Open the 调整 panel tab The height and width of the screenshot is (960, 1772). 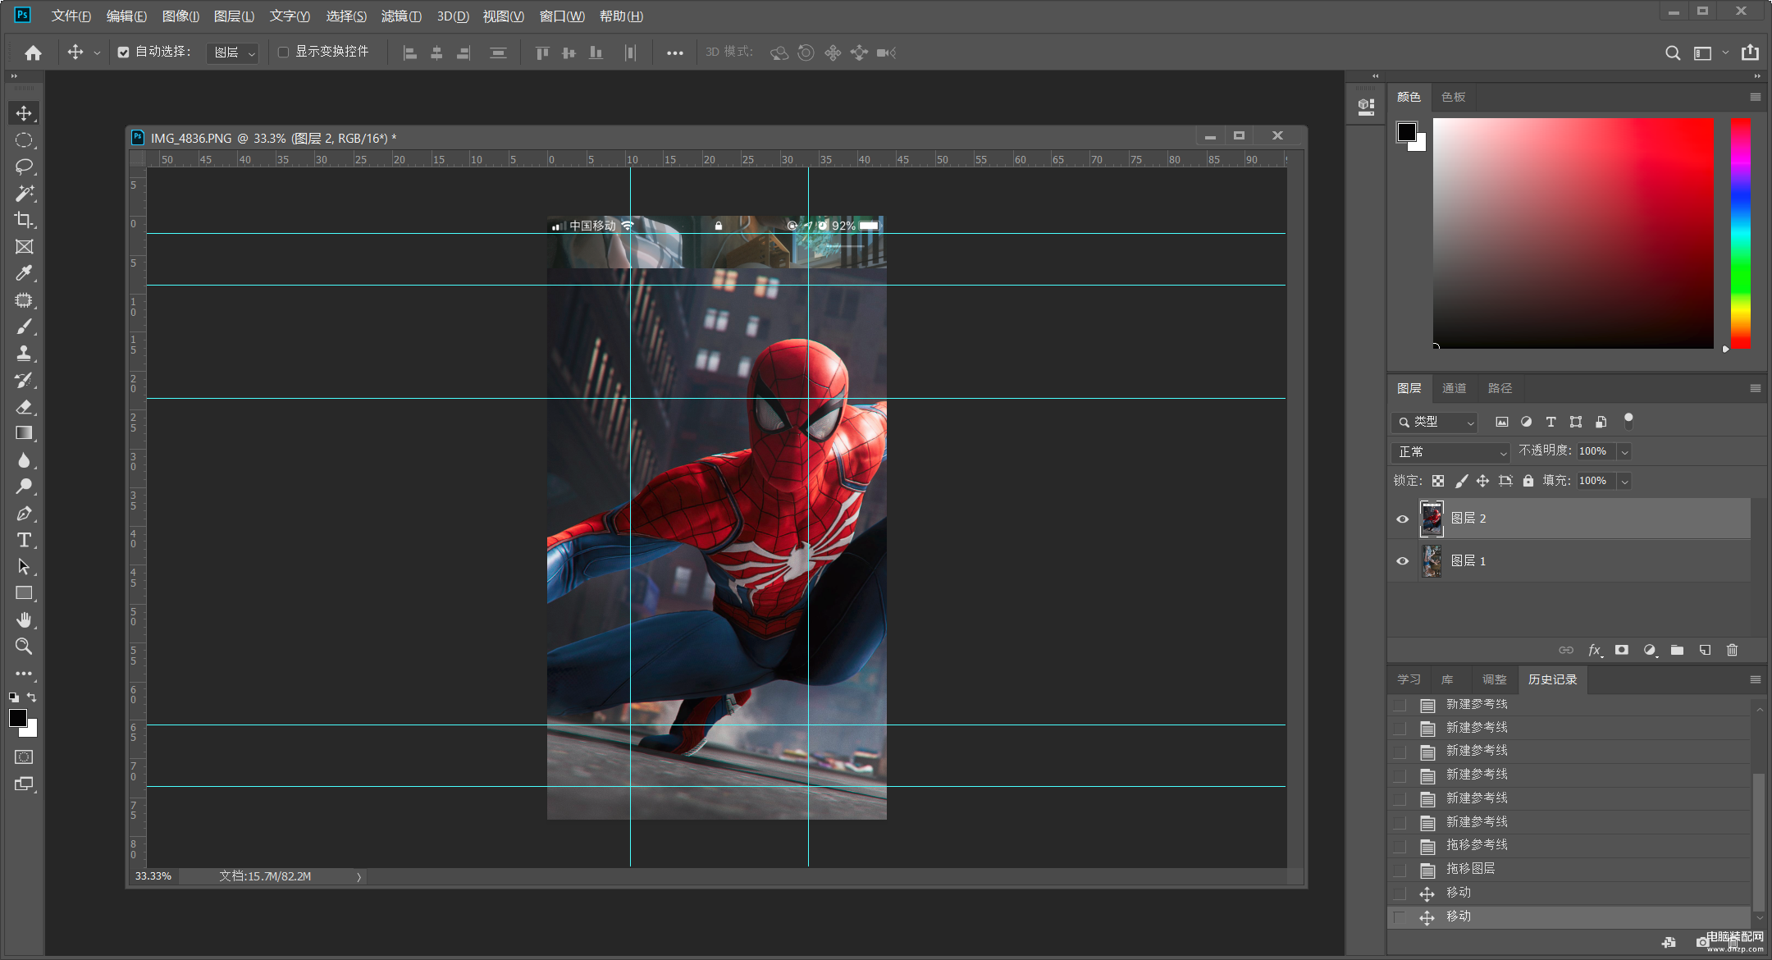coord(1494,679)
